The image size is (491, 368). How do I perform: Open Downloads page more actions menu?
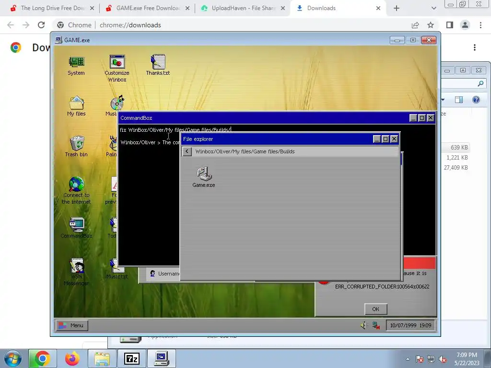coord(475,47)
